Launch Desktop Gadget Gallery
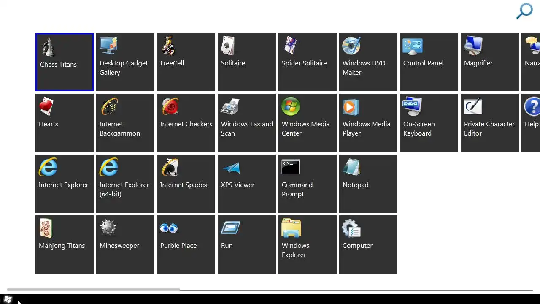540x304 pixels. [125, 62]
